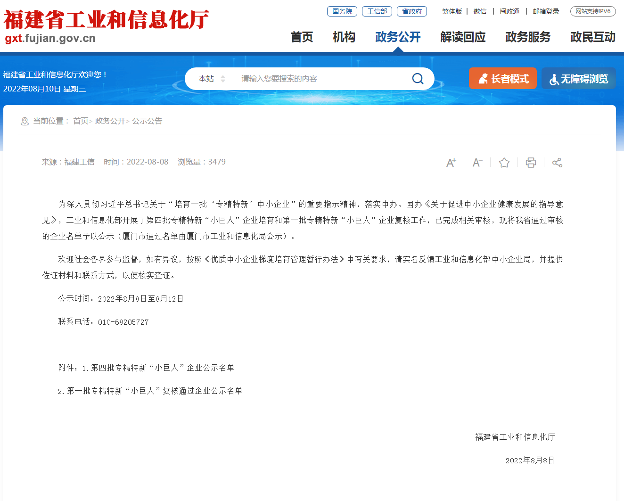This screenshot has height=501, width=624.
Task: Click the decrease font size A- icon
Action: coord(477,163)
